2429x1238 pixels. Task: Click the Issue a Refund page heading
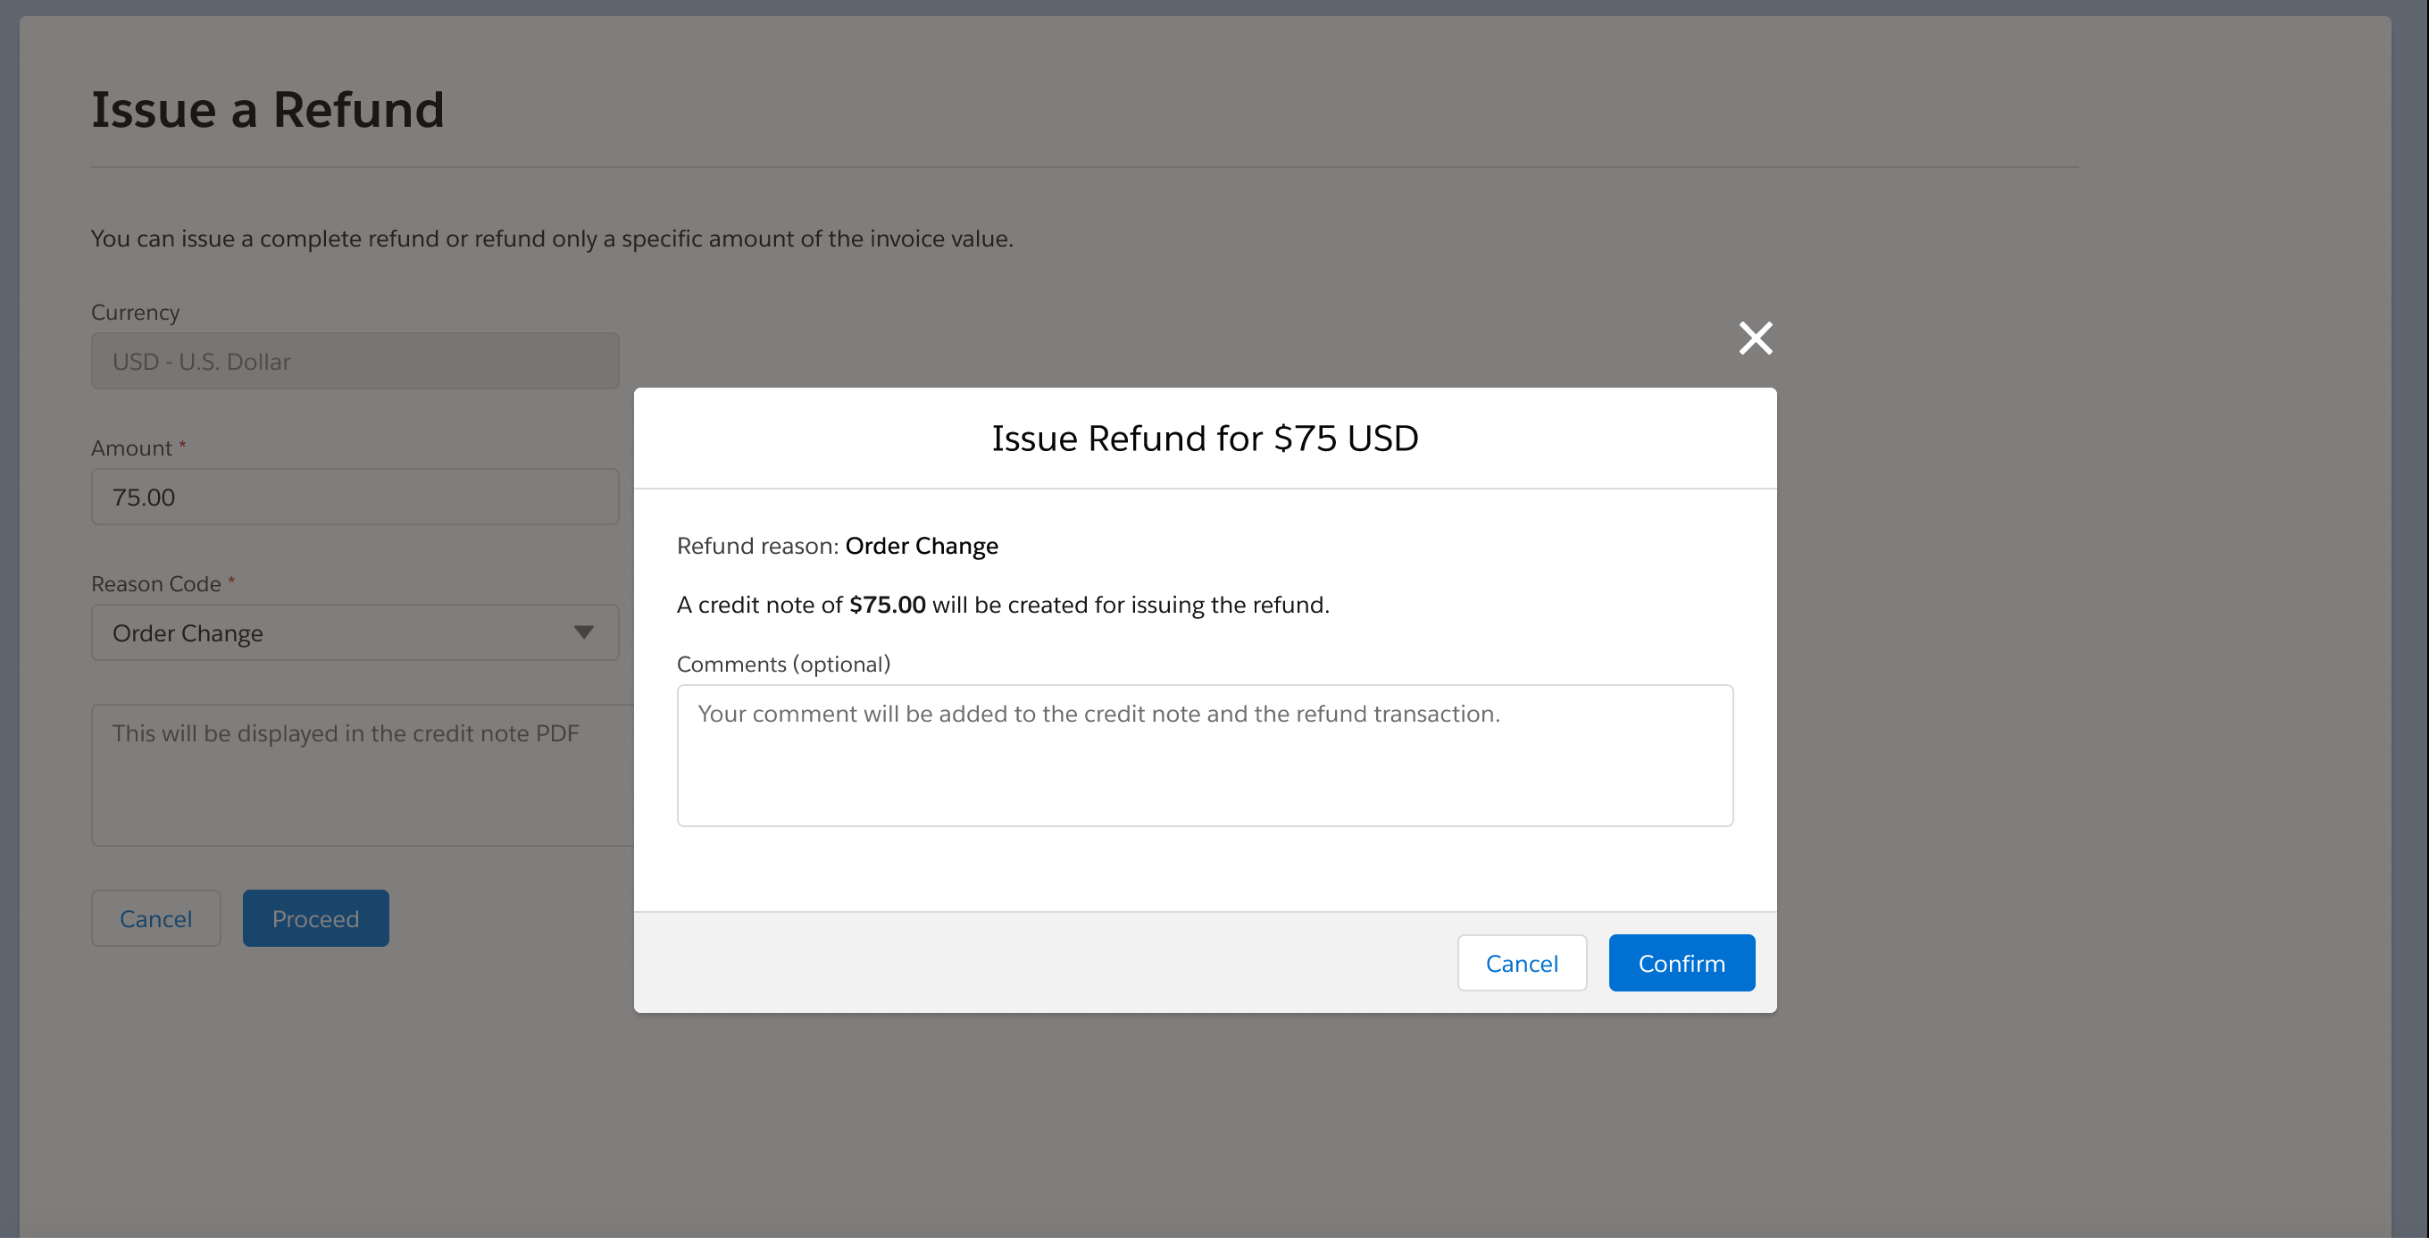tap(267, 109)
